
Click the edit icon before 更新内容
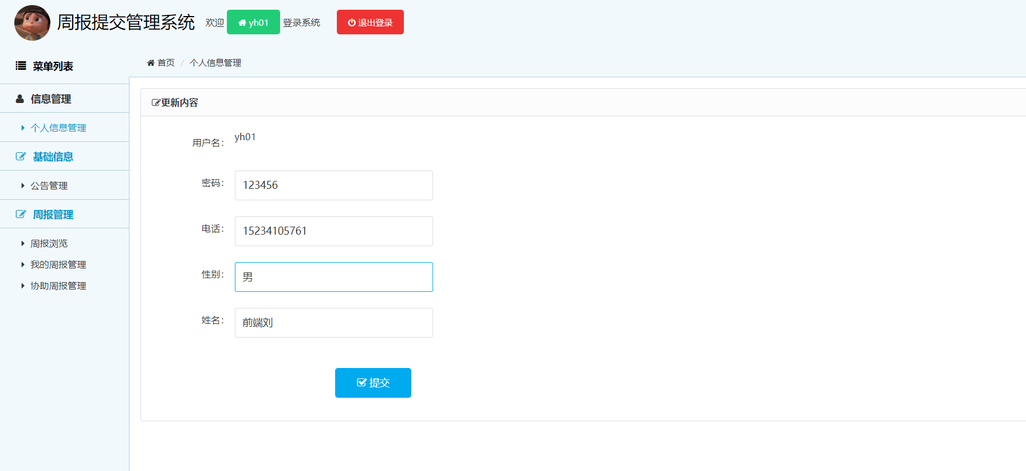(155, 102)
